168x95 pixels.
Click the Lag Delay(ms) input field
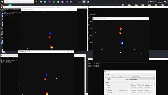[152, 85]
